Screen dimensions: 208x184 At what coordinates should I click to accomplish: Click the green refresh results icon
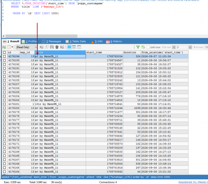143,47
